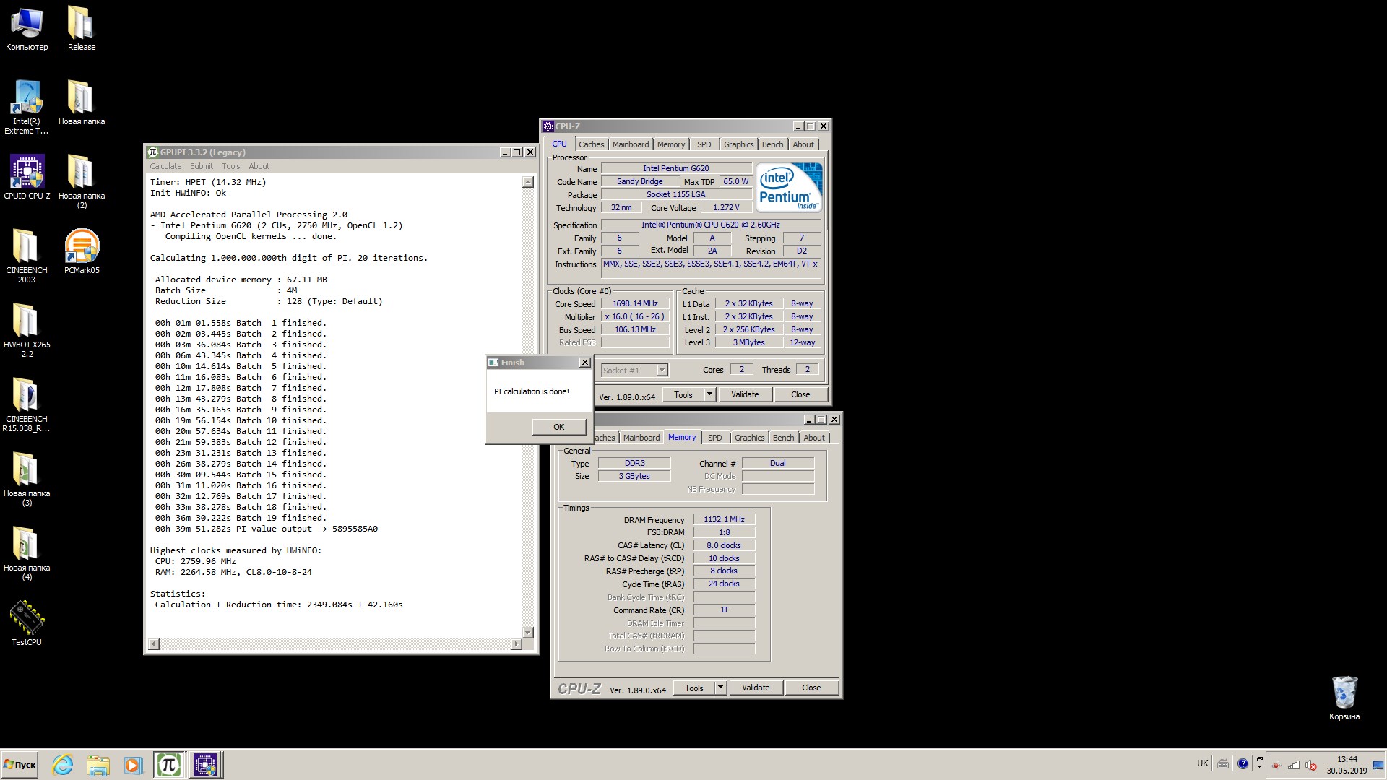Open SPD tab in lower CPU-Z window
This screenshot has height=780, width=1387.
point(714,438)
